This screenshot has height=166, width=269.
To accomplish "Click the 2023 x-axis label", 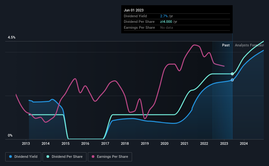I will coord(224,143).
